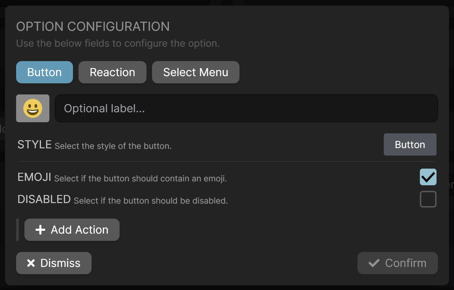Screen dimensions: 454x290
Task: Click the plus icon on Add Action
Action: click(40, 230)
